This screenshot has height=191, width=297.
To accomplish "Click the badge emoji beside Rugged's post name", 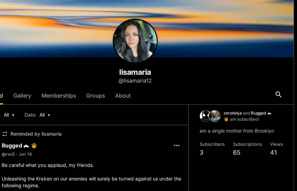I will (34, 145).
